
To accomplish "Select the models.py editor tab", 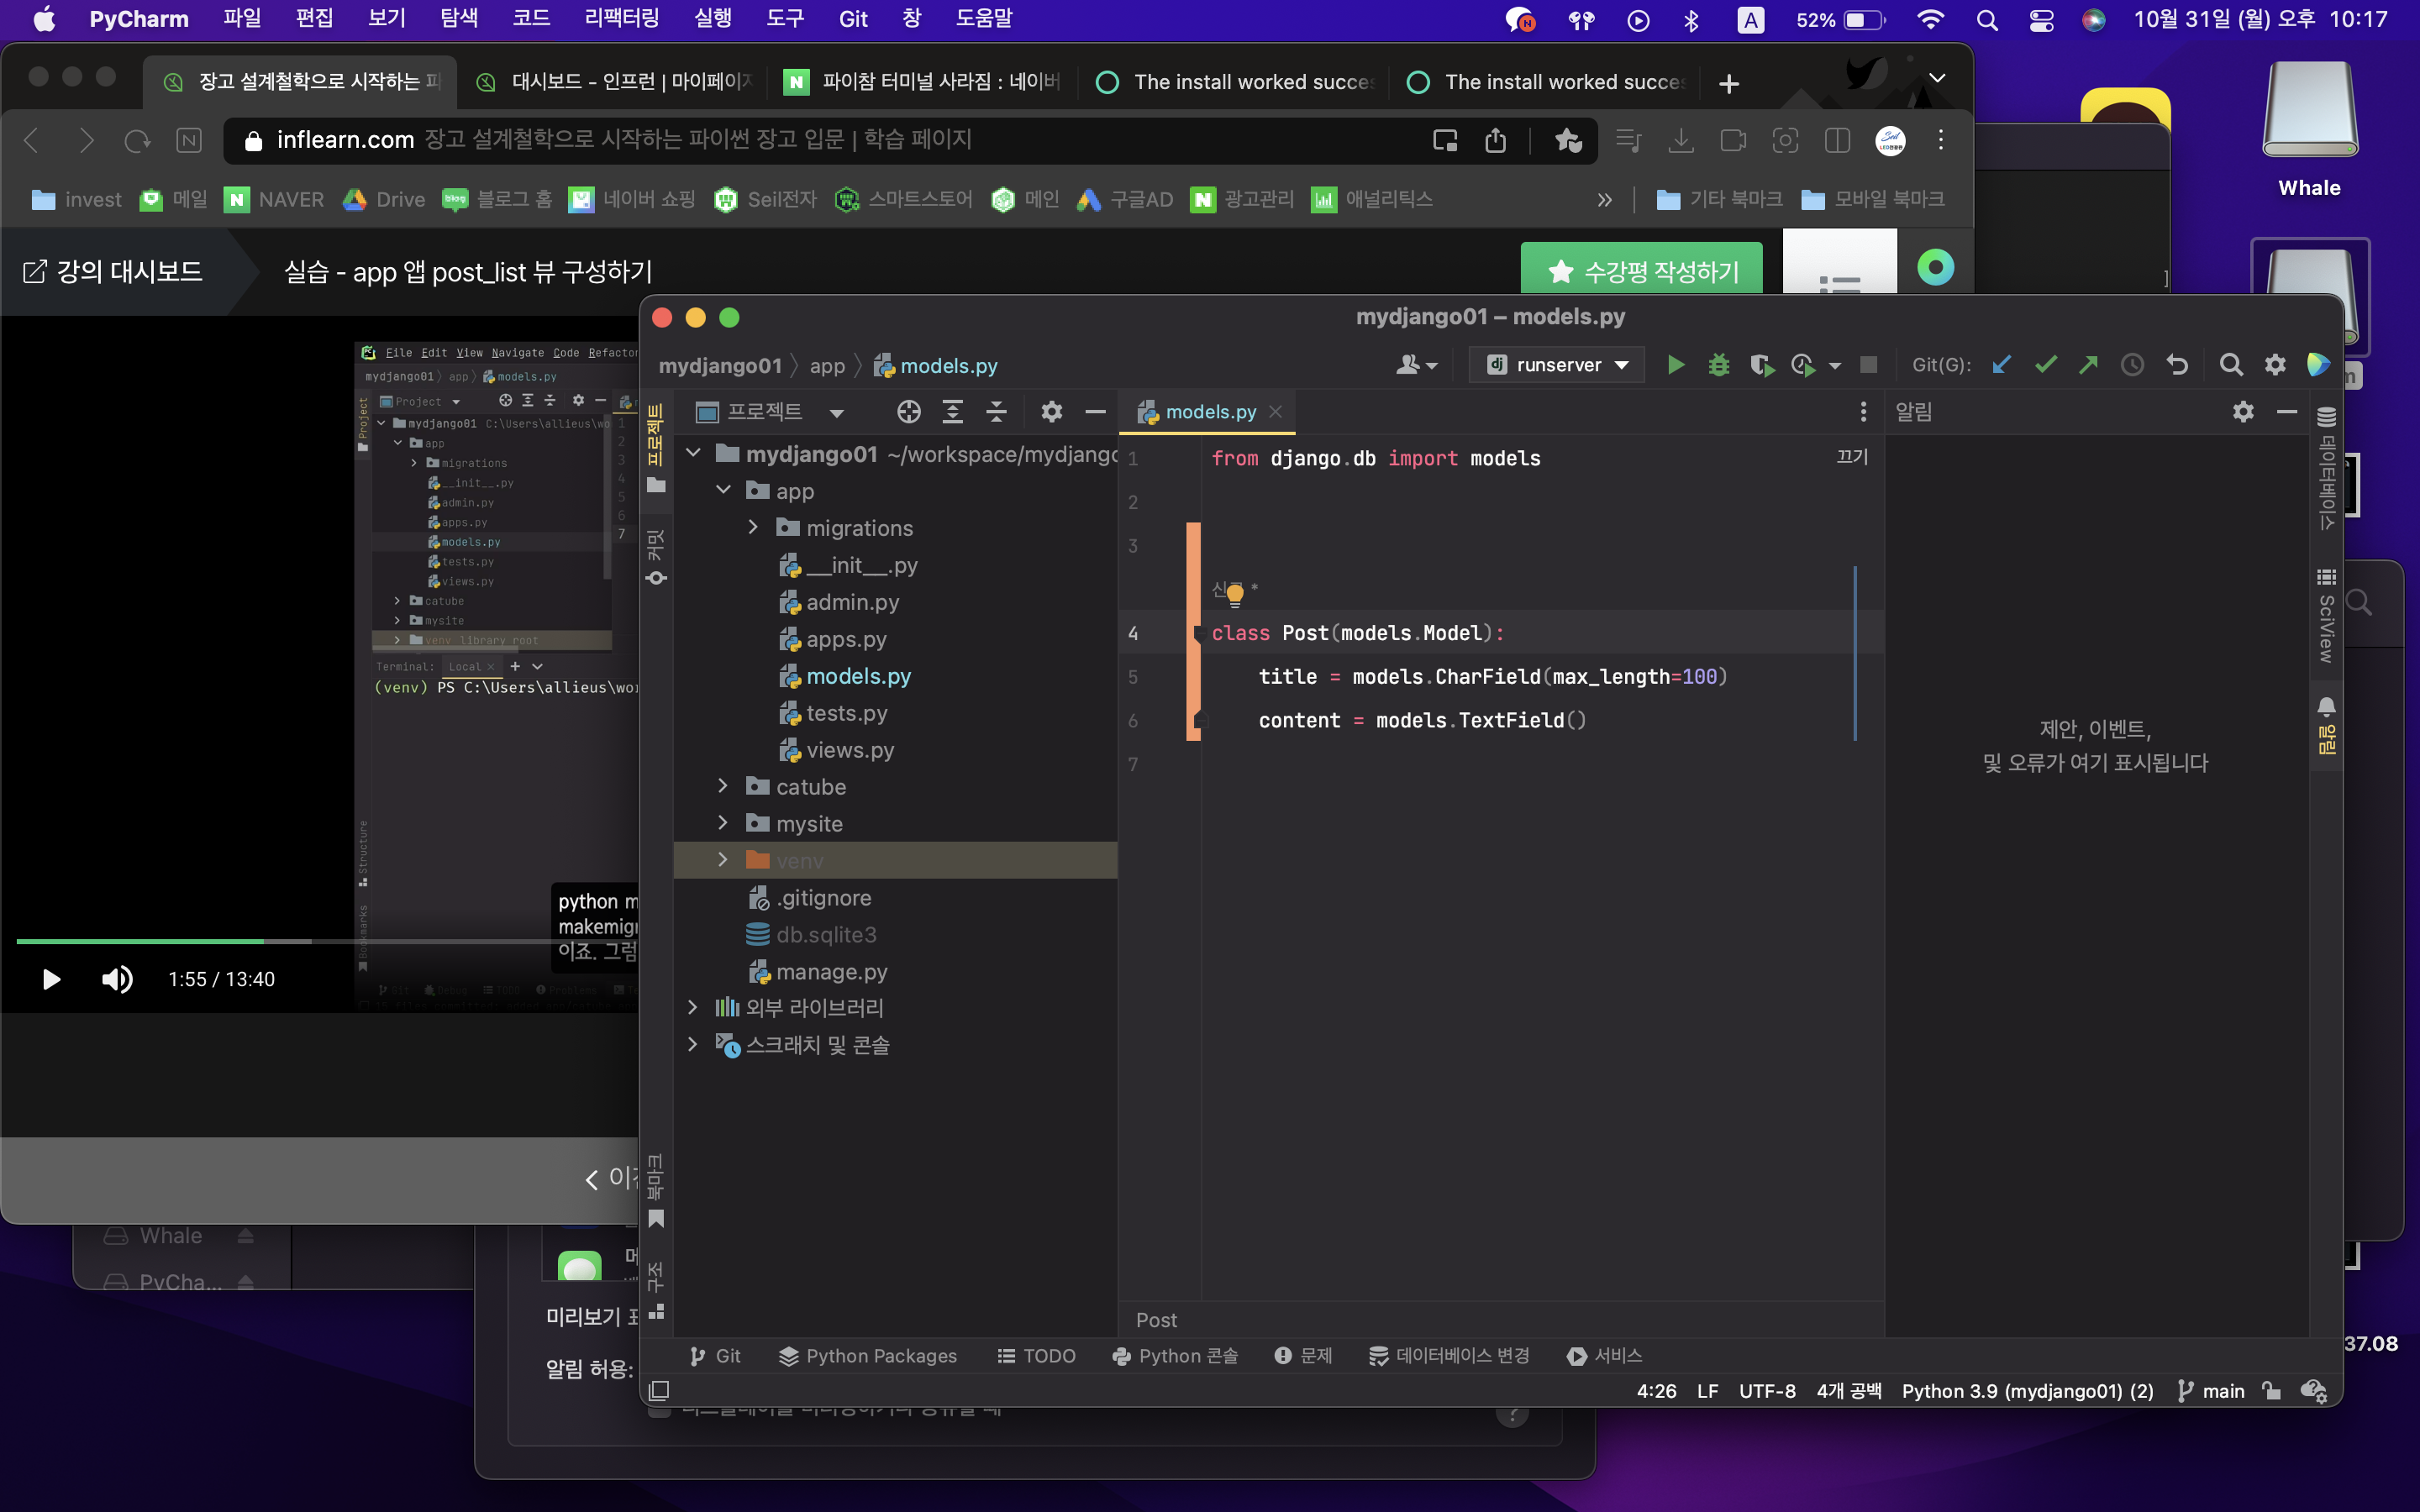I will 1209,411.
